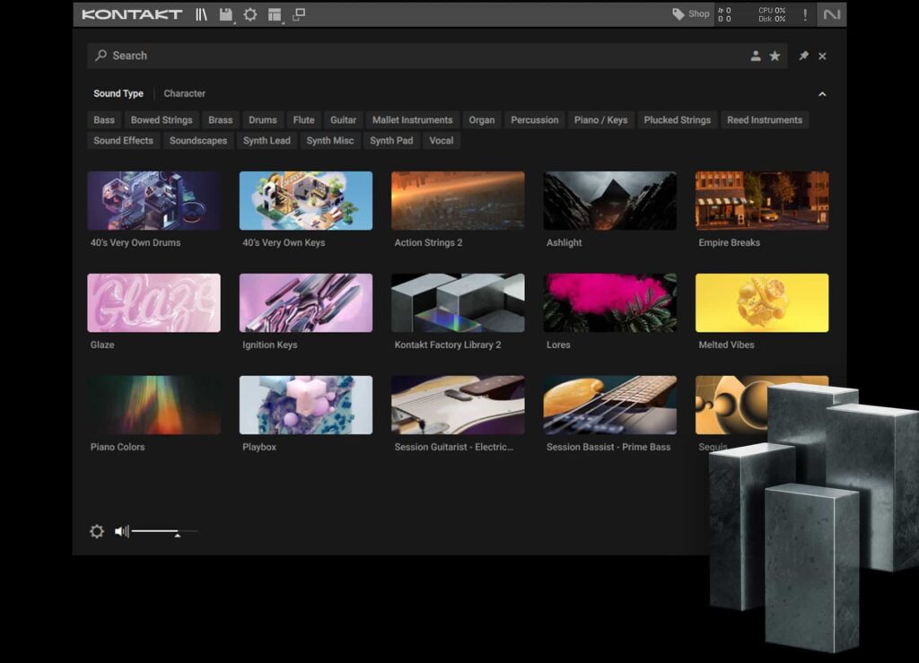Open the user content filter icon
Screen dimensions: 919x663
[x=755, y=56]
